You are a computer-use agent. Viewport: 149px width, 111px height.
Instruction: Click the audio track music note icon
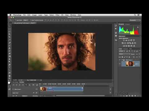tap(36, 93)
